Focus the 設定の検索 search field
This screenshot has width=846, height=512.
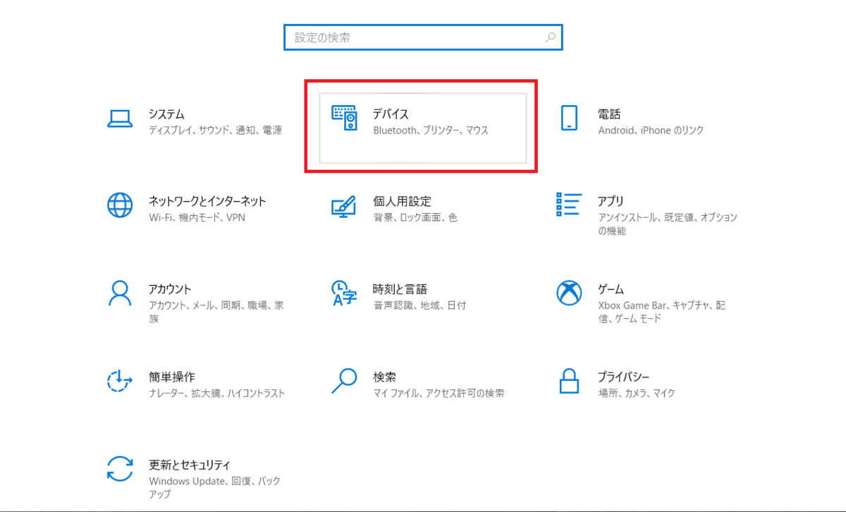tap(423, 37)
